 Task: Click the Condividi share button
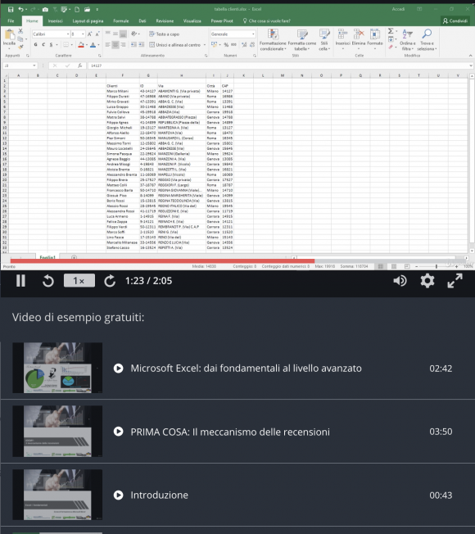click(455, 20)
